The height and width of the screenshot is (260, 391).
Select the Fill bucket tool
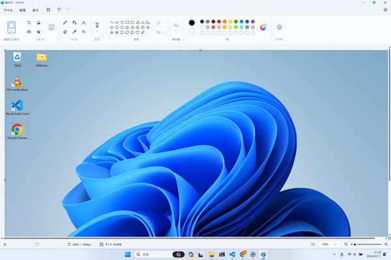point(74,23)
